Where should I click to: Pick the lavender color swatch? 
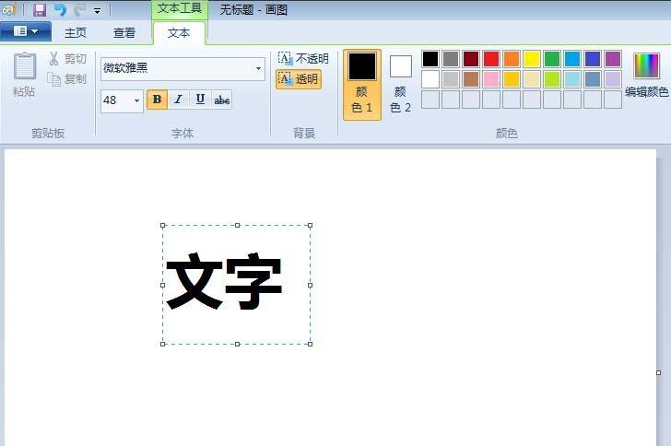(613, 79)
